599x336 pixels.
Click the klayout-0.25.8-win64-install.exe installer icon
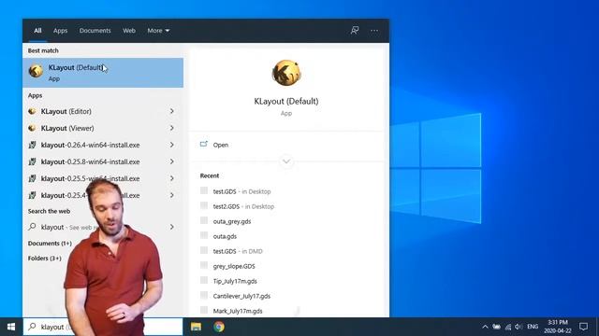[32, 161]
